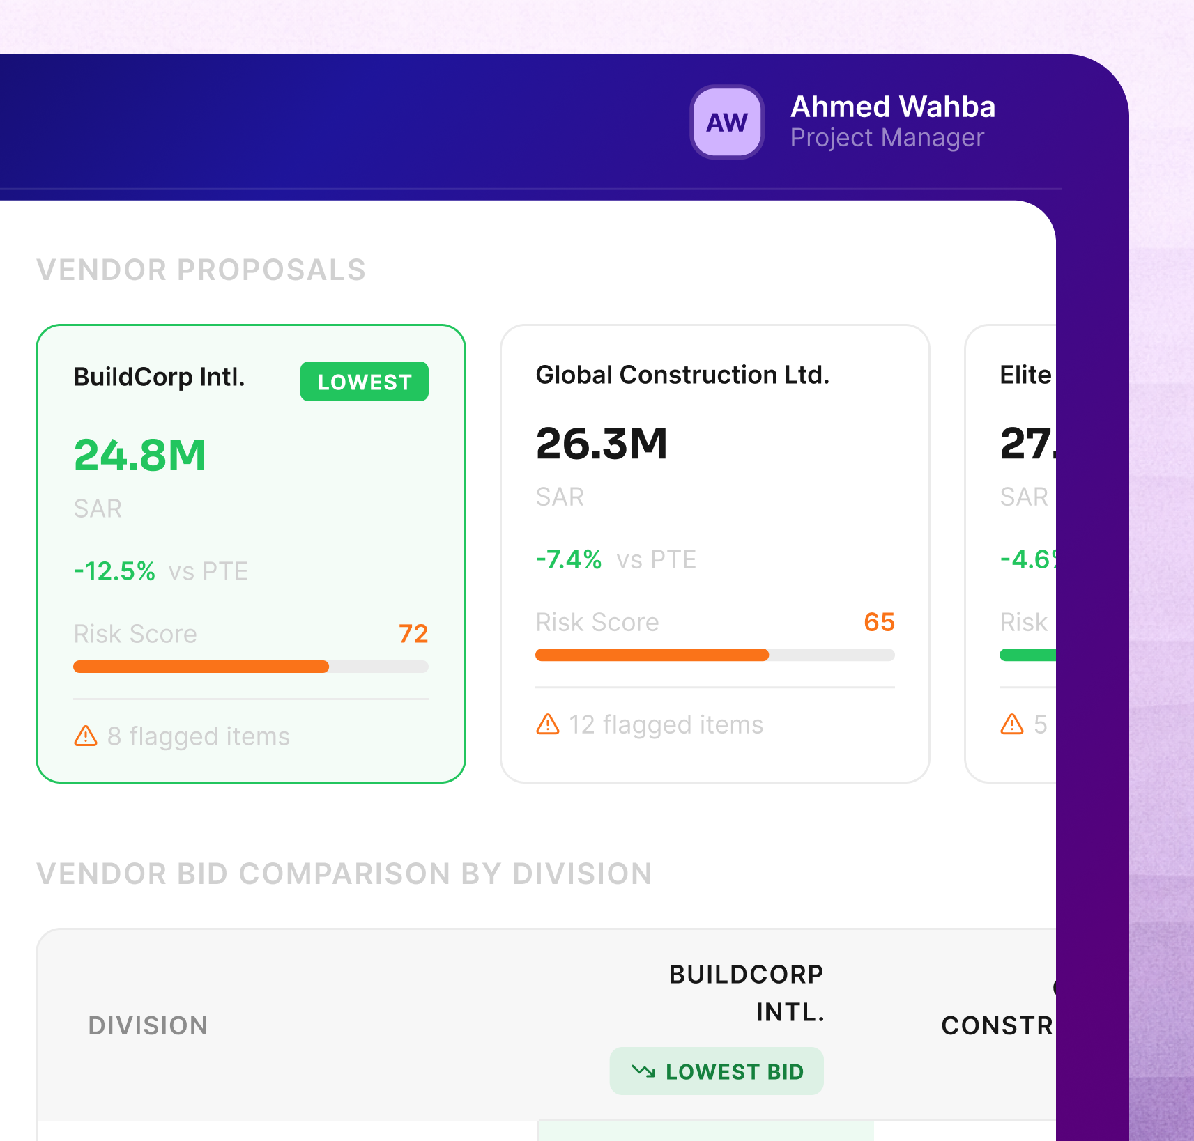Click the green risk indicator on Elite card

pyautogui.click(x=1028, y=655)
